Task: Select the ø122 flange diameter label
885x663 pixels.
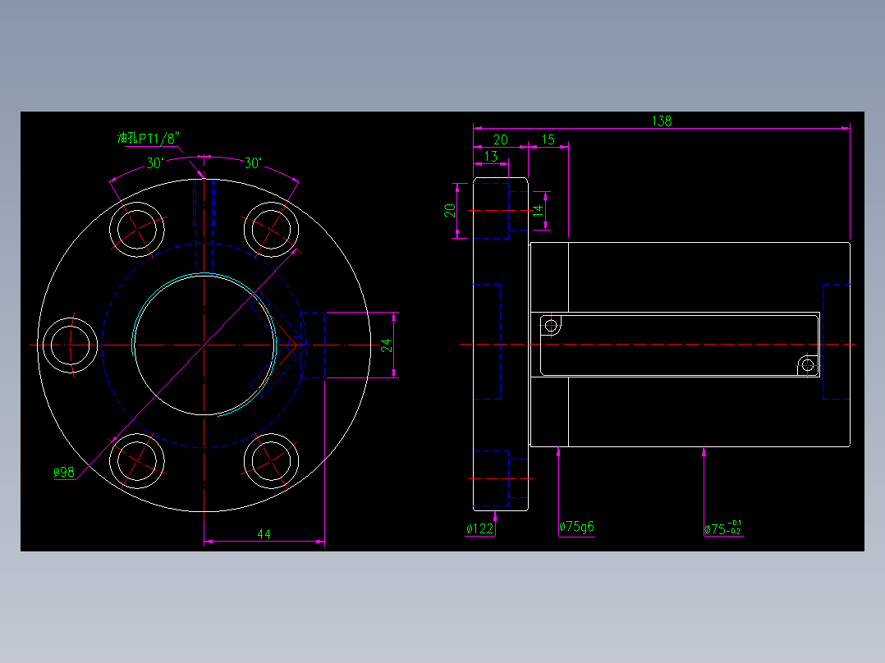Action: pyautogui.click(x=479, y=528)
